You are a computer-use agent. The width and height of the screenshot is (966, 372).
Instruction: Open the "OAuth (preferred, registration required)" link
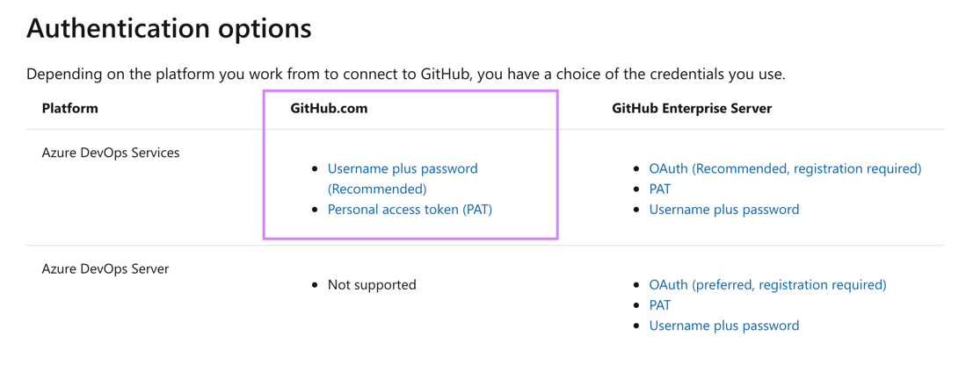(767, 285)
